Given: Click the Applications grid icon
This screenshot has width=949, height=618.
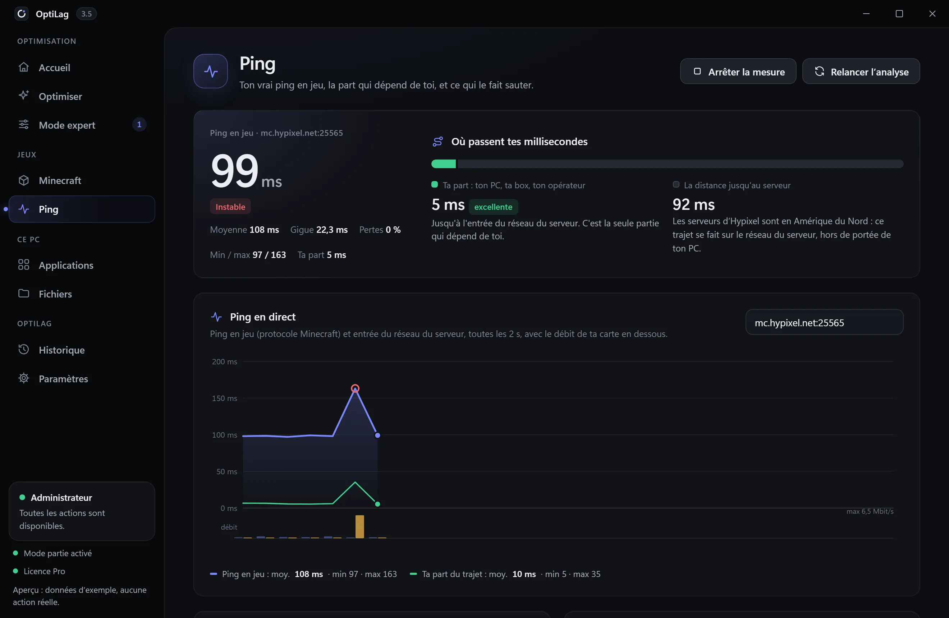Looking at the screenshot, I should pyautogui.click(x=24, y=264).
